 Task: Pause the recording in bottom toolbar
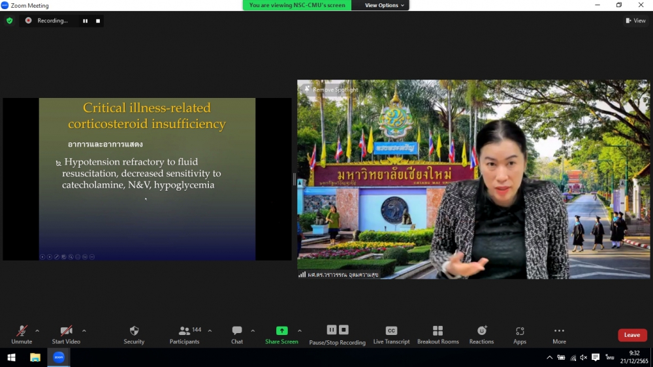pos(332,330)
